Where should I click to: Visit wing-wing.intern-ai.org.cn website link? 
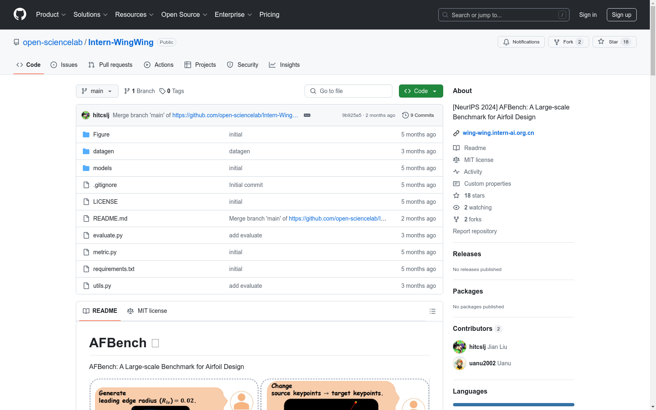coord(498,133)
